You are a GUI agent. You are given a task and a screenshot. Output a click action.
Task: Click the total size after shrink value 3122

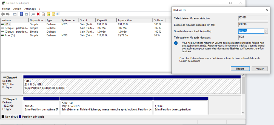coord(253,37)
